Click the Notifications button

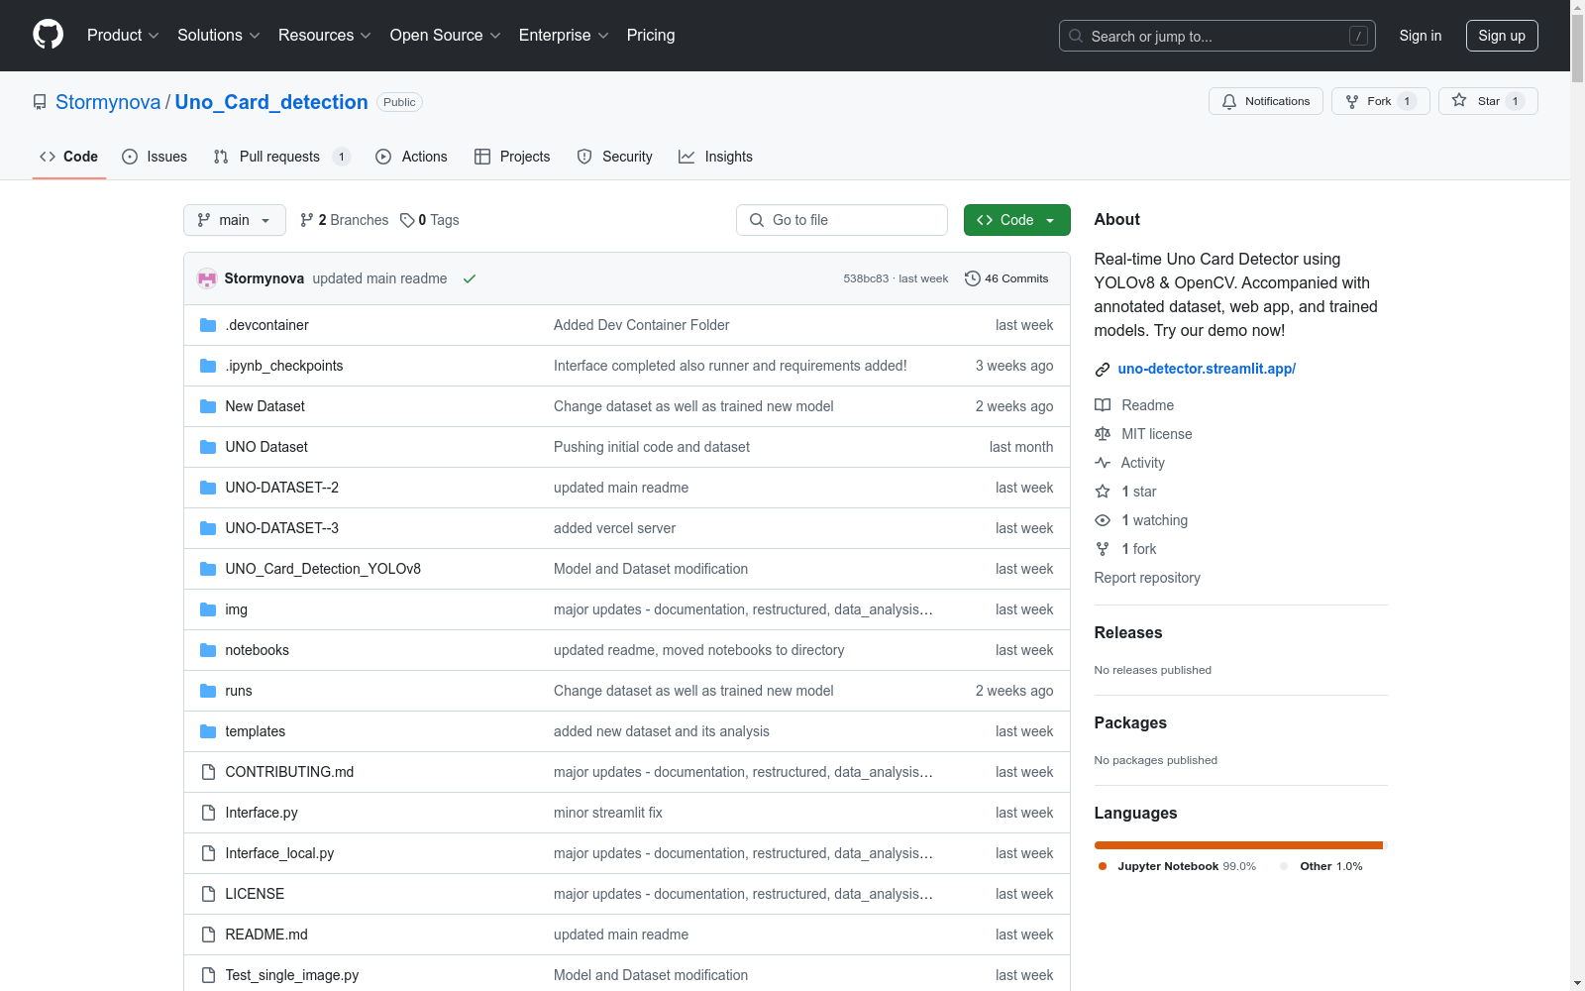[x=1266, y=101]
